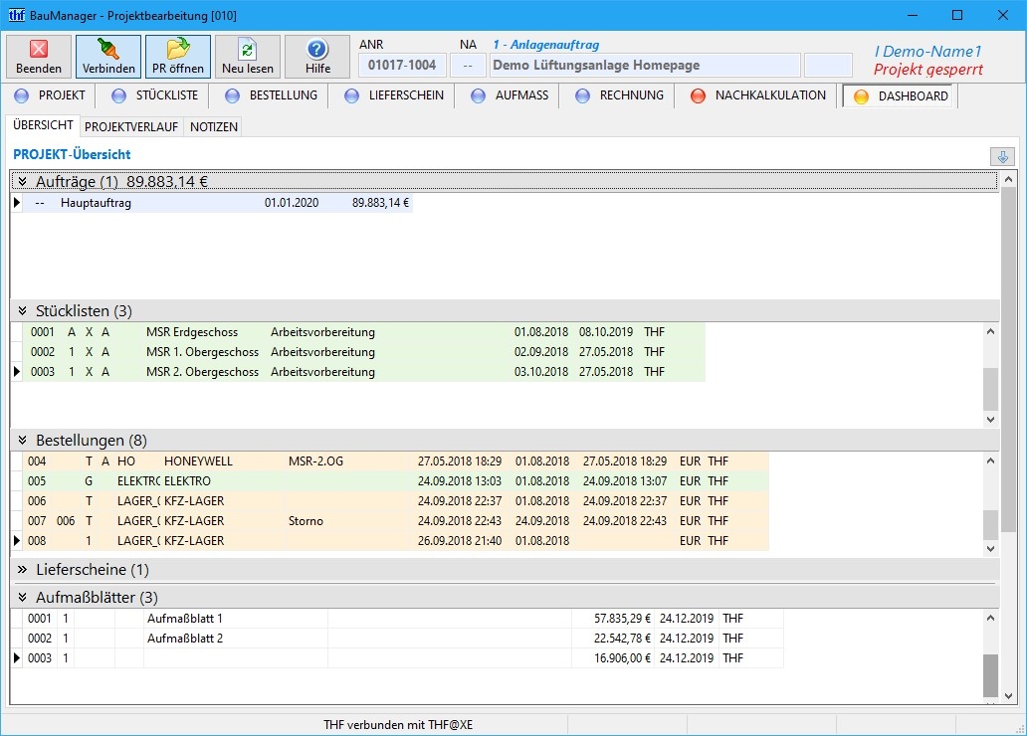Click the Verbinden plug icon
1027x736 pixels.
pos(108,50)
